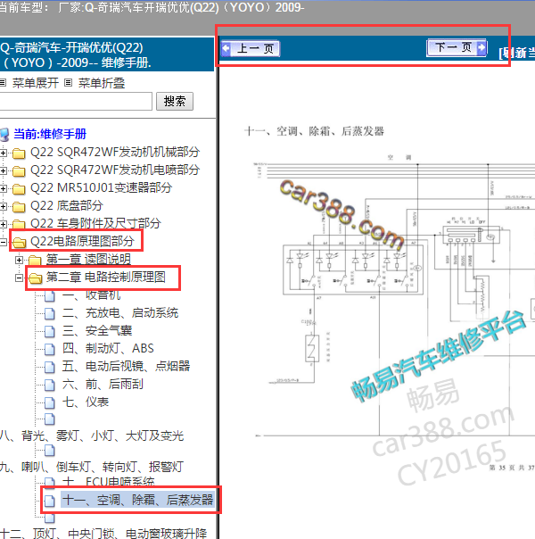Open Q22 MR510J01变速器部分 folder
The image size is (535, 539).
click(101, 187)
